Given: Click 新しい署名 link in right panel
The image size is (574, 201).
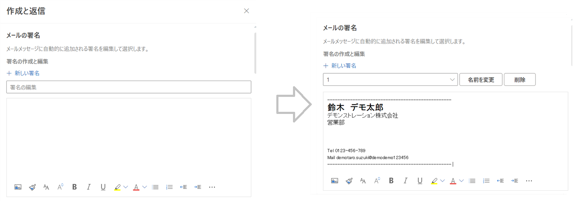Looking at the screenshot, I should (x=340, y=65).
